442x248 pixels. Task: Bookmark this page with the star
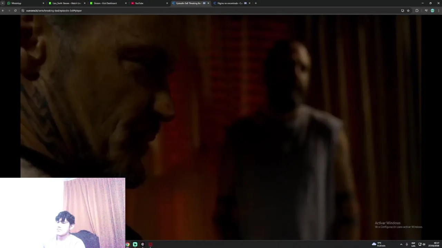click(408, 11)
